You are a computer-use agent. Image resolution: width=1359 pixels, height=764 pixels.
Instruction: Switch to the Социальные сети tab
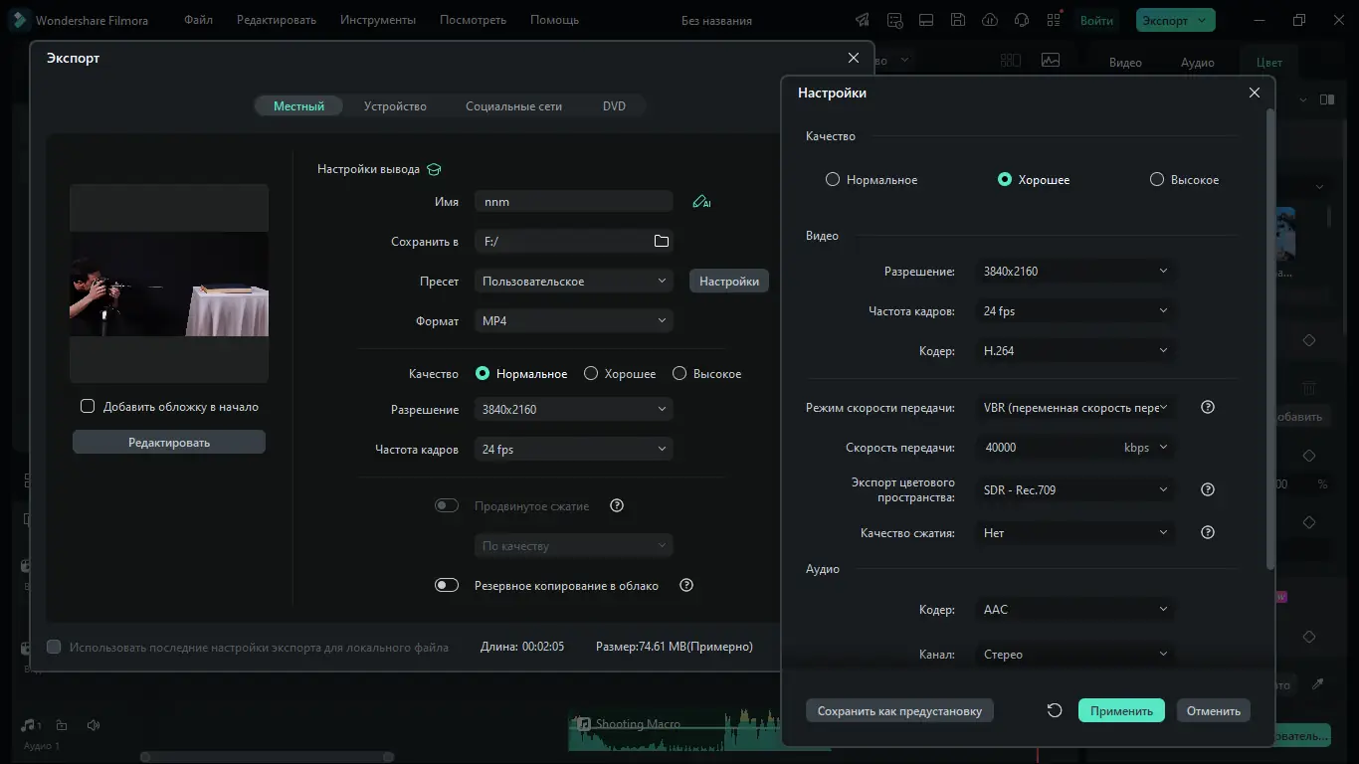click(x=513, y=106)
